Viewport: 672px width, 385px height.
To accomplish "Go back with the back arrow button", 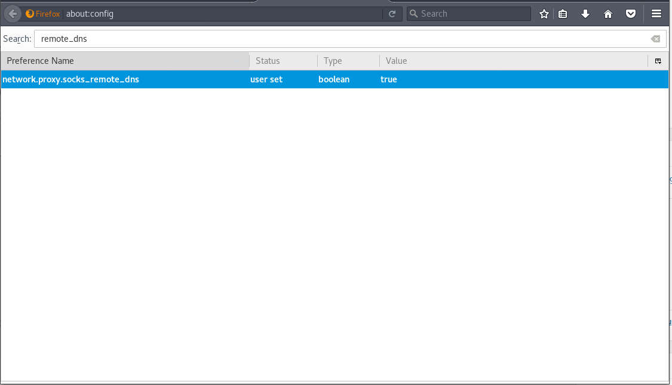I will 13,14.
